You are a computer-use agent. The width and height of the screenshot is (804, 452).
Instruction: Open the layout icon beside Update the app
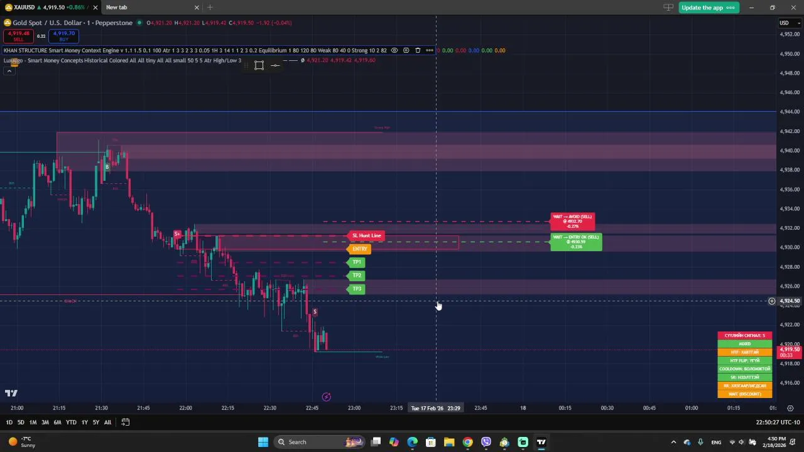[x=668, y=8]
